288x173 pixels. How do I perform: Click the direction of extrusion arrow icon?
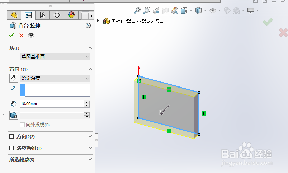(x=13, y=88)
